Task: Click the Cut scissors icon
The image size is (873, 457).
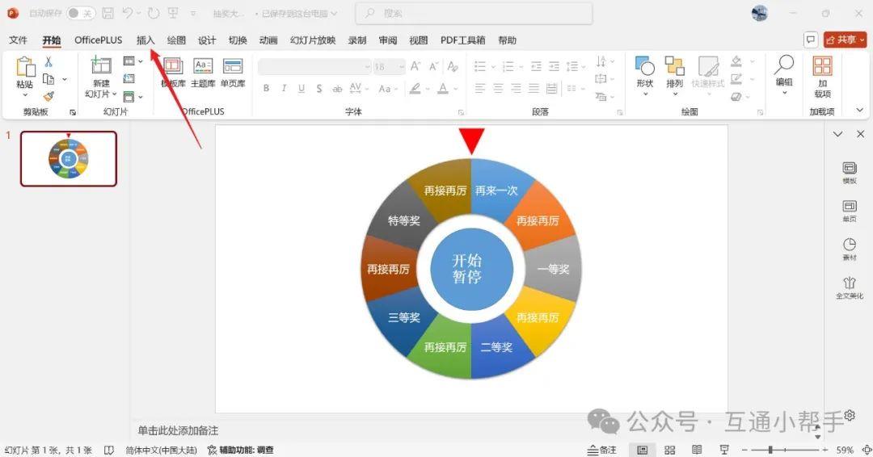Action: [48, 61]
